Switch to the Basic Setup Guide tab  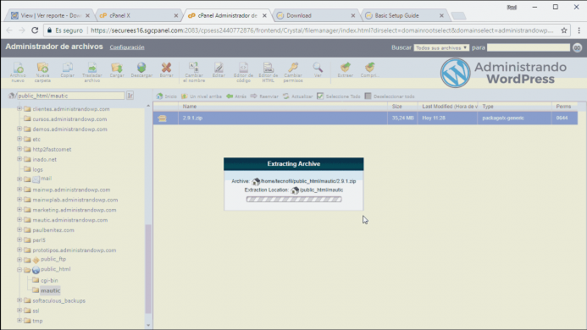click(404, 15)
